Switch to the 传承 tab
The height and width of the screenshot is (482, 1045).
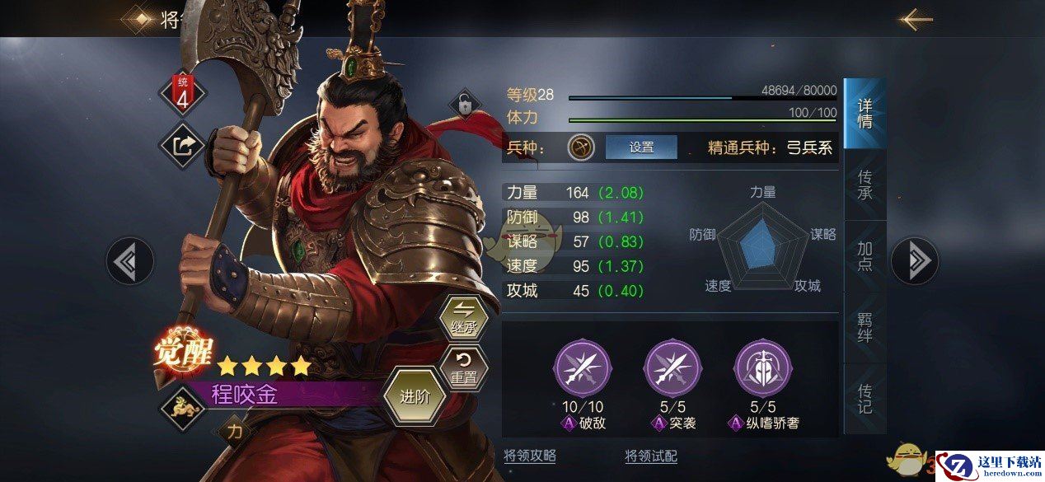click(865, 186)
